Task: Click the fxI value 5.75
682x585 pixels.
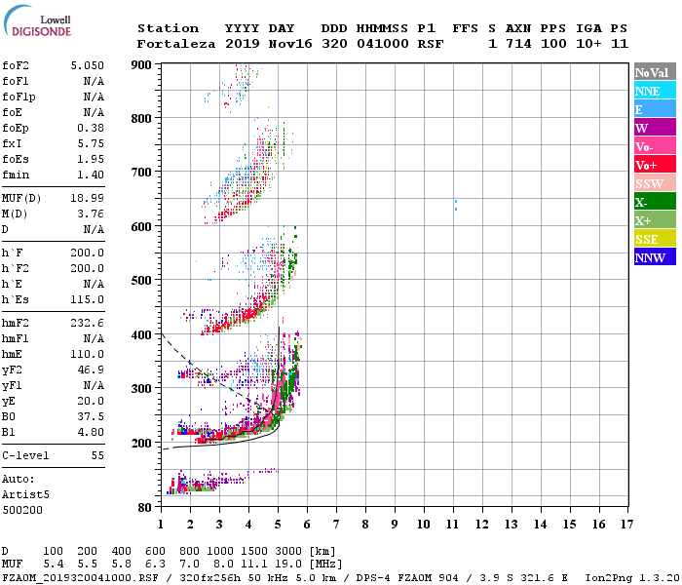Action: pos(91,143)
